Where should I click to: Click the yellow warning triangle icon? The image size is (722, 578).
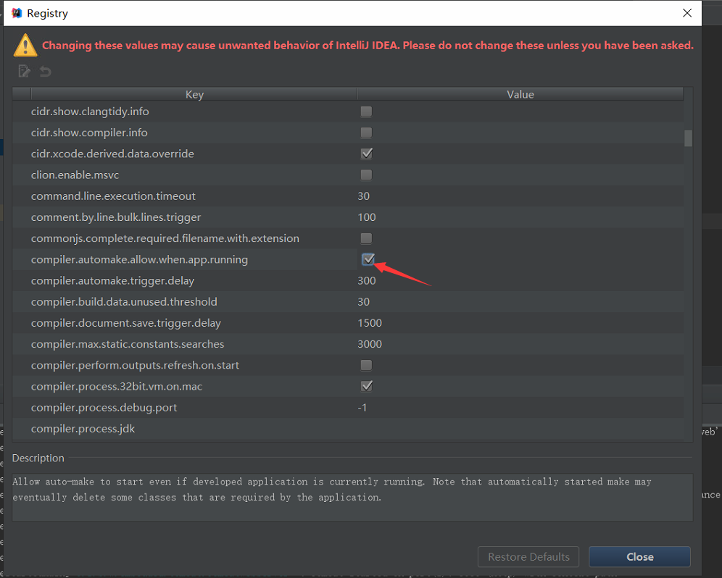[25, 45]
